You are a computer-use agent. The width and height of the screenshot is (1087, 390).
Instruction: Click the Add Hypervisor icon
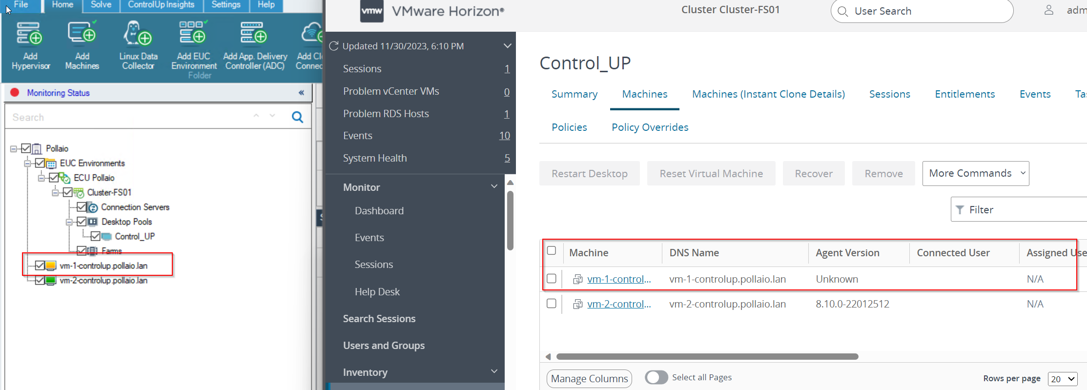coord(30,34)
